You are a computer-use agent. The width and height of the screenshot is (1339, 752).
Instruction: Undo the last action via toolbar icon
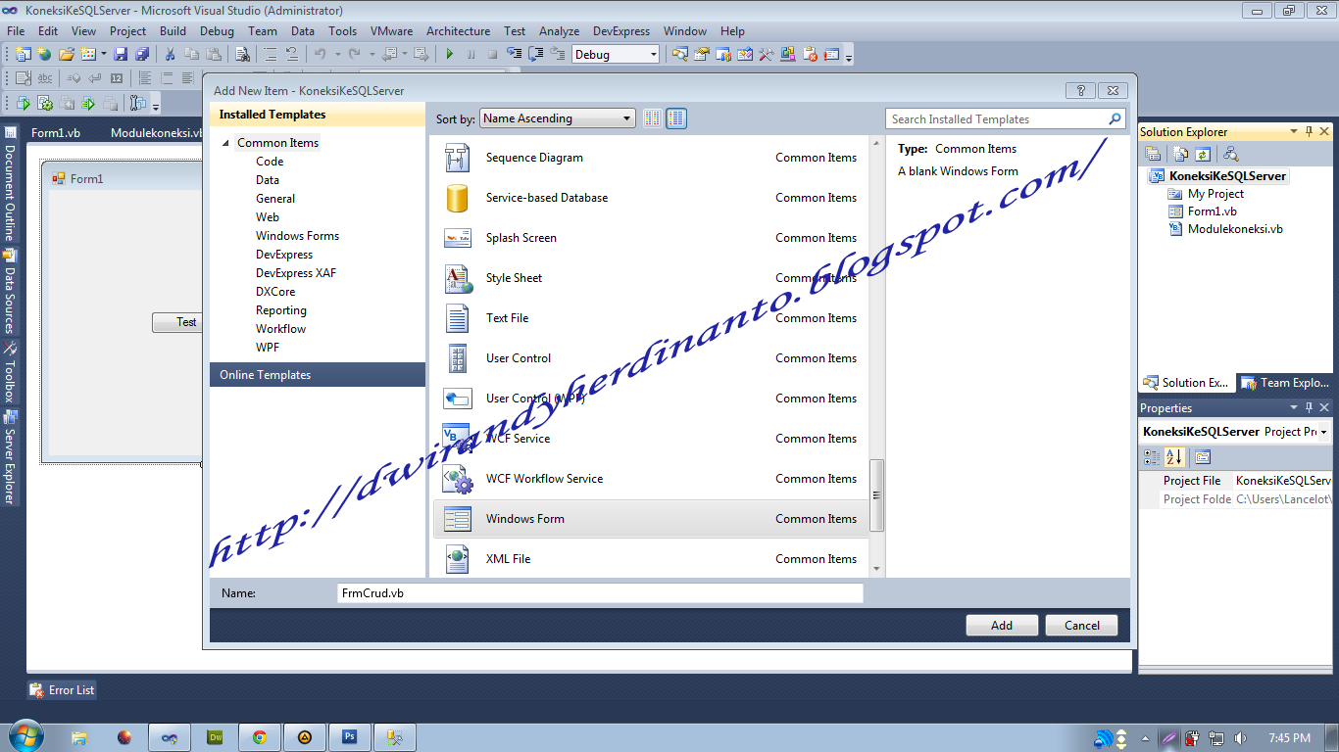322,54
